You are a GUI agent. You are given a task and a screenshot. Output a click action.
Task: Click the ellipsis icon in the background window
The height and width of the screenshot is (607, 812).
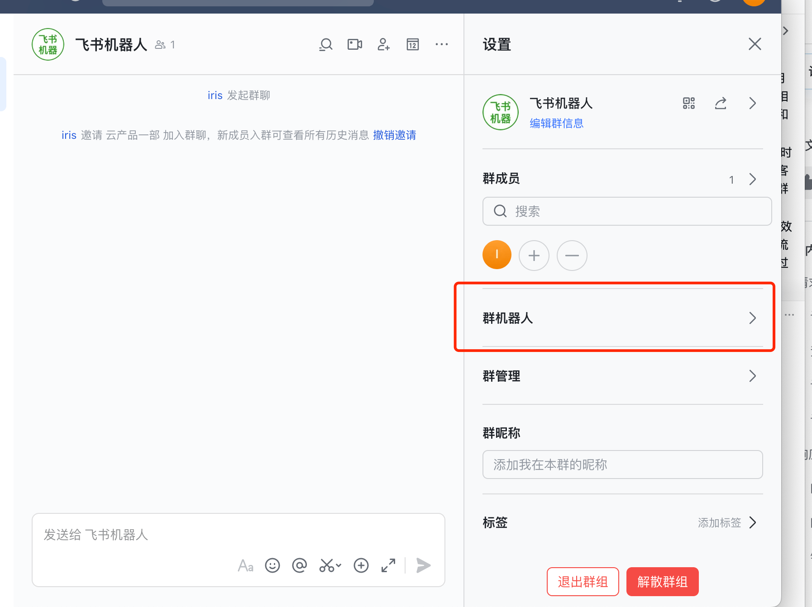tap(789, 315)
